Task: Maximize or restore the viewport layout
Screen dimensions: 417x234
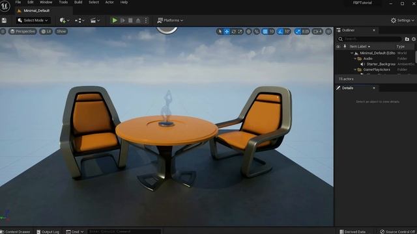Action: [x=328, y=32]
